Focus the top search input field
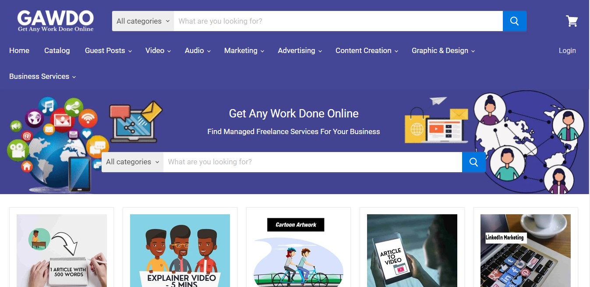This screenshot has width=590, height=287. [338, 21]
